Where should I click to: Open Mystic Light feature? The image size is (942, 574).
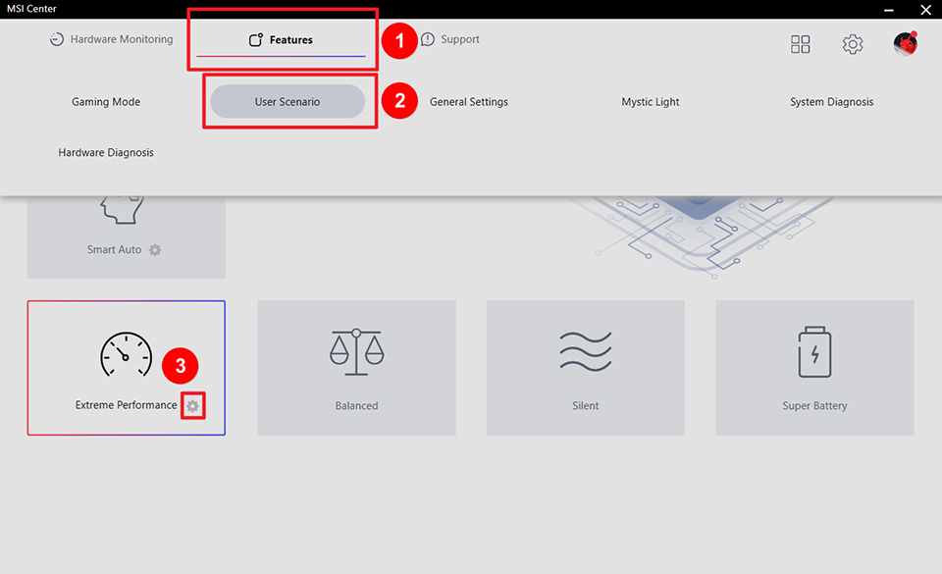point(651,102)
